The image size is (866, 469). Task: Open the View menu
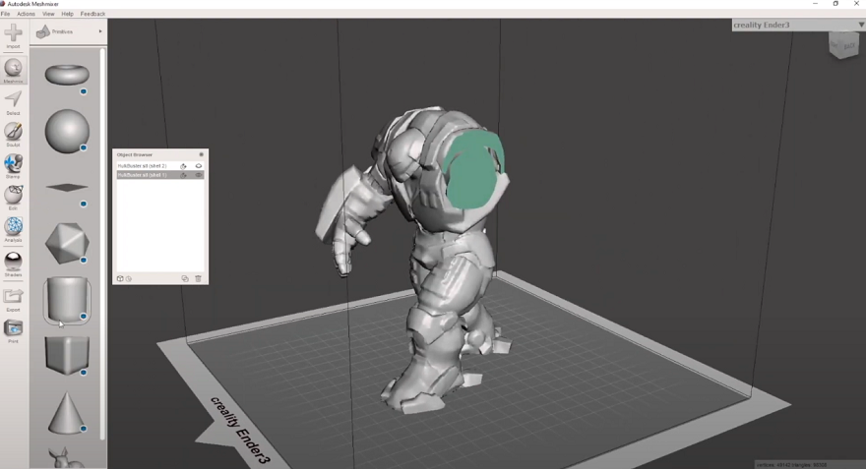[48, 14]
